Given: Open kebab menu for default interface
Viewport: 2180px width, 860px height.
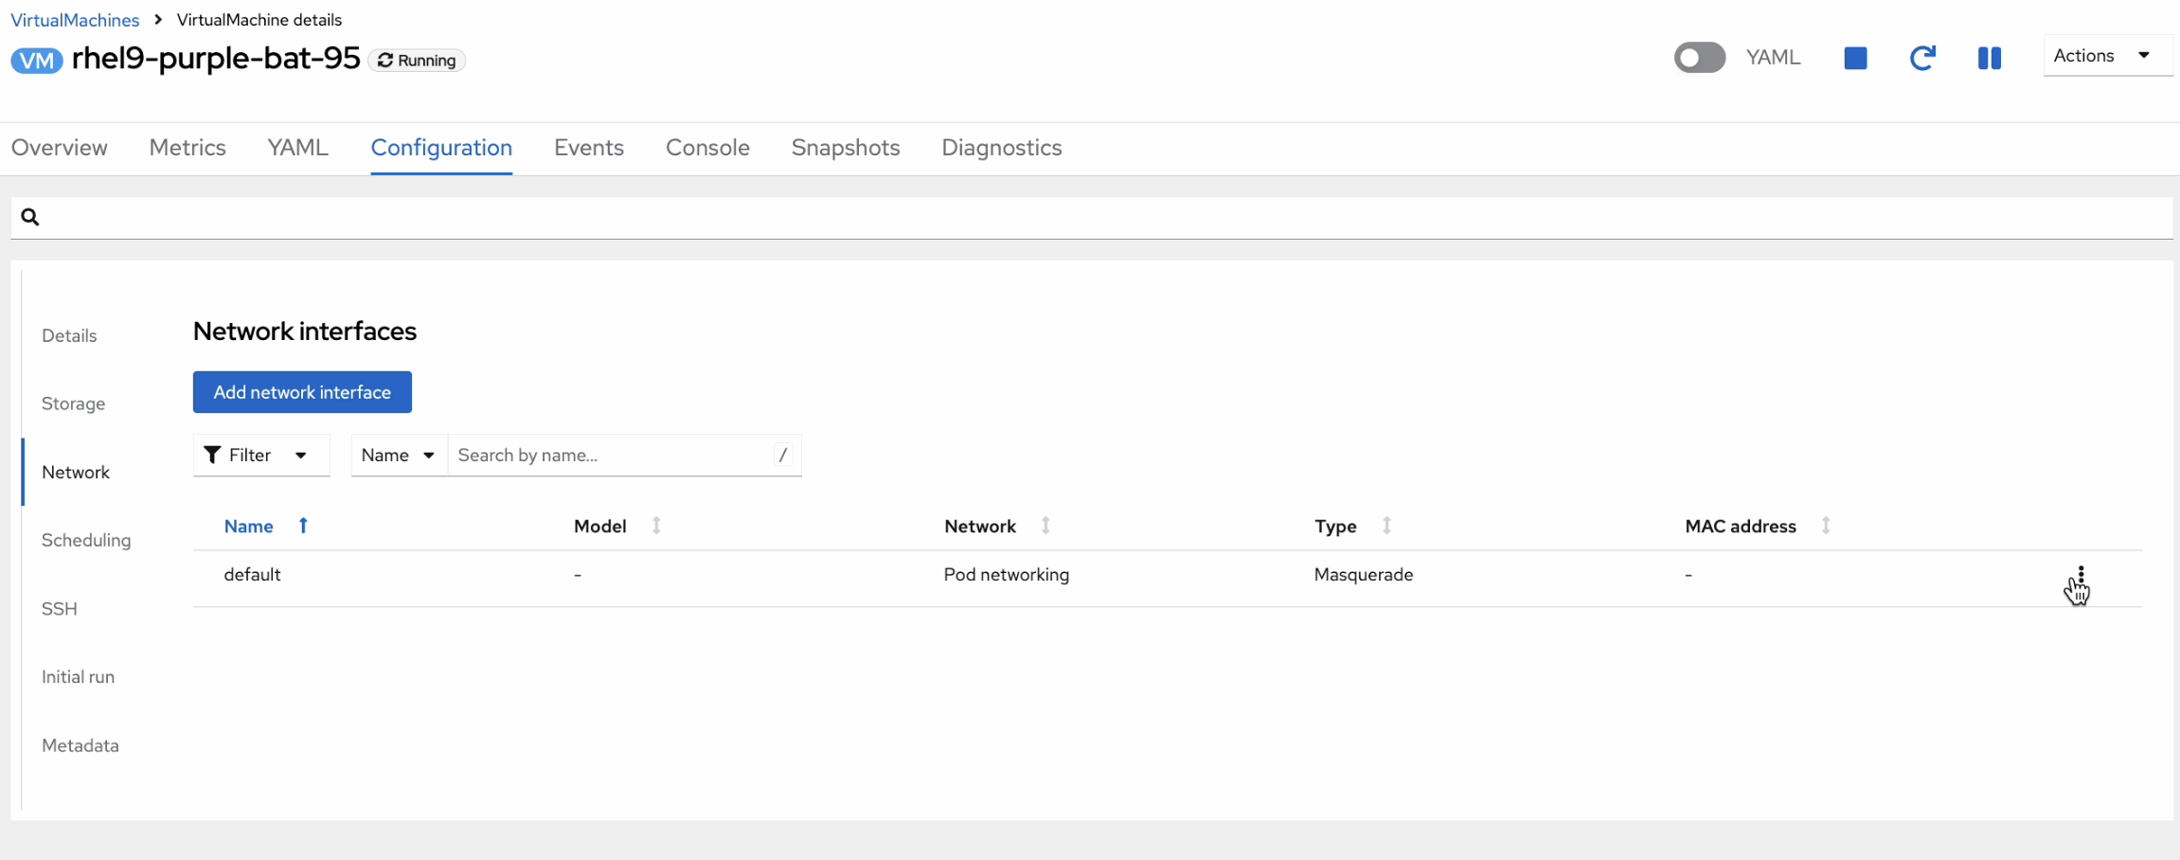Looking at the screenshot, I should [2081, 576].
